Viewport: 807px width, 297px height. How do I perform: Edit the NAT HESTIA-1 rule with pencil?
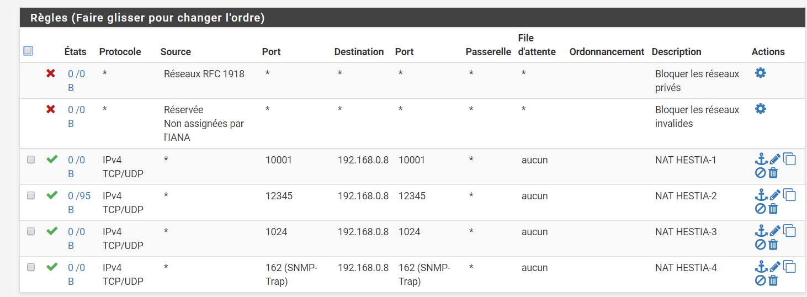[775, 160]
